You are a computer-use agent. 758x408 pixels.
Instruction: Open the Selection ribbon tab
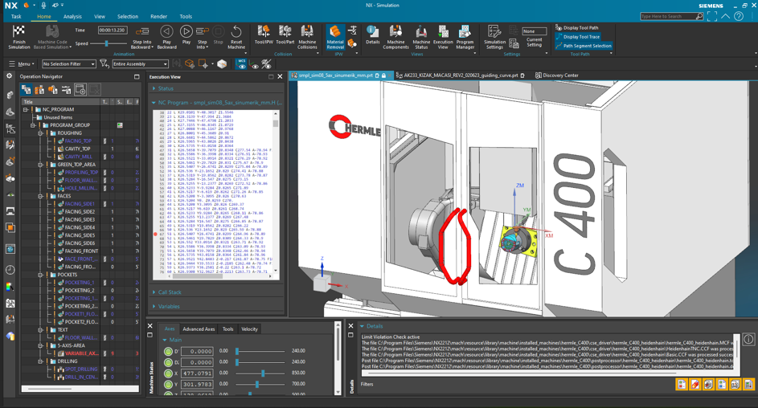[128, 16]
